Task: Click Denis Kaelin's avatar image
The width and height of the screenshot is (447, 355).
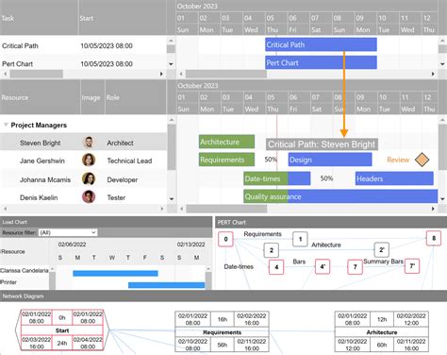Action: [x=89, y=197]
